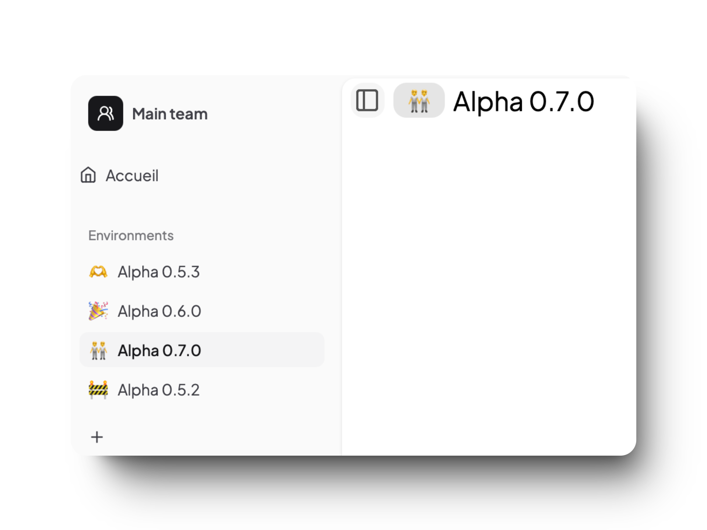
Task: Click the two people emoji in sidebar
Action: (98, 350)
